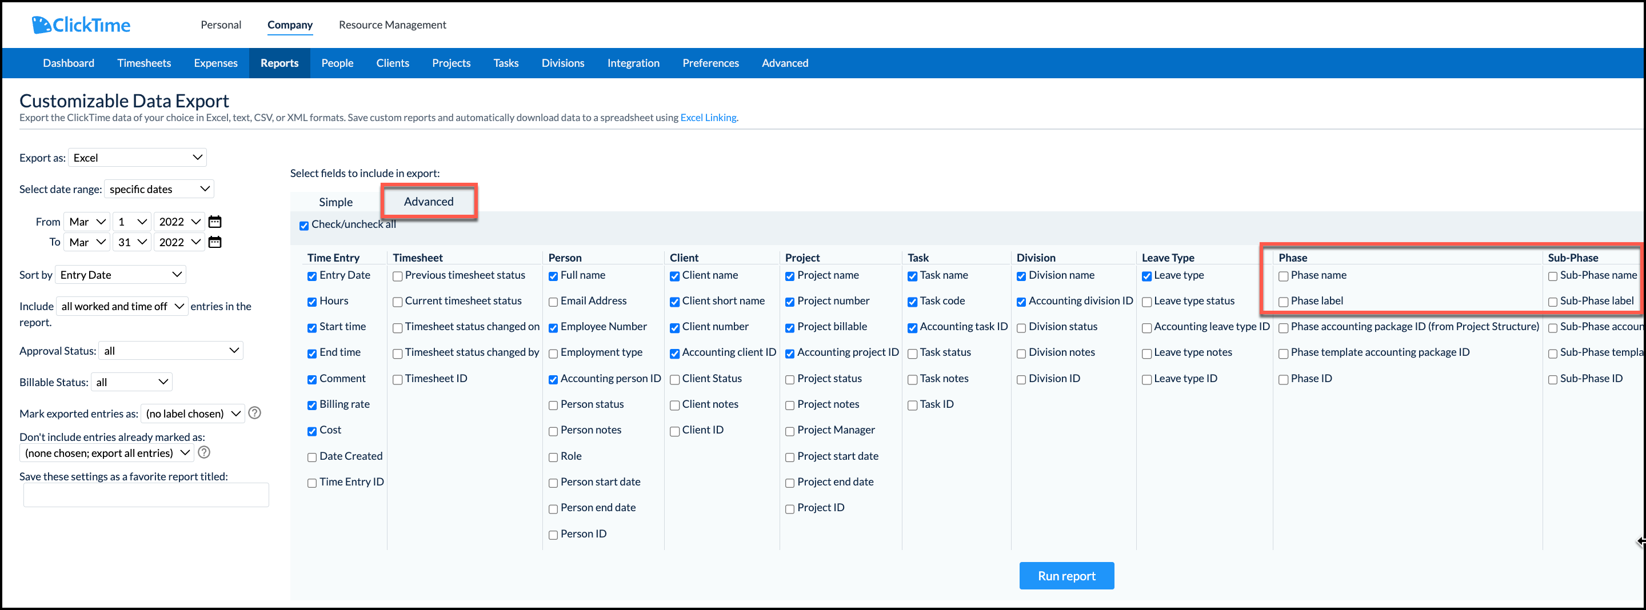Open the Clients menu
The height and width of the screenshot is (610, 1646).
coord(392,63)
